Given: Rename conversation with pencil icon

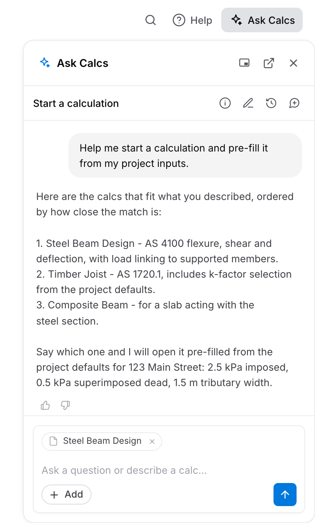Looking at the screenshot, I should (248, 103).
